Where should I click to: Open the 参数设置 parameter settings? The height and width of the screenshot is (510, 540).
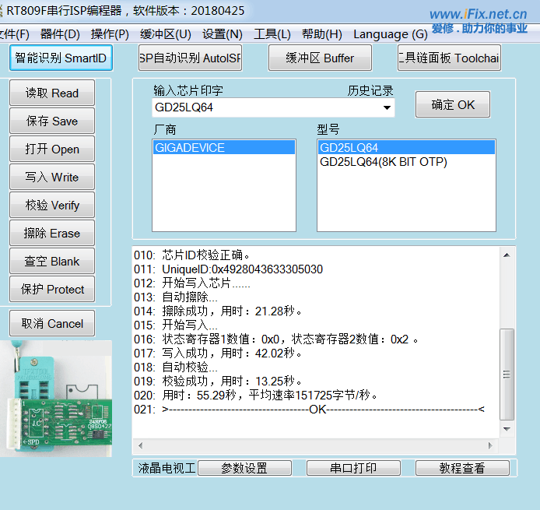click(244, 468)
